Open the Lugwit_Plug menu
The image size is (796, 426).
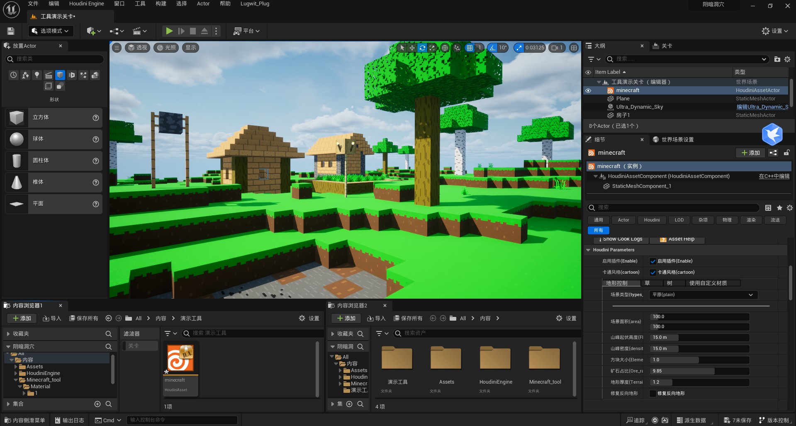click(x=255, y=4)
